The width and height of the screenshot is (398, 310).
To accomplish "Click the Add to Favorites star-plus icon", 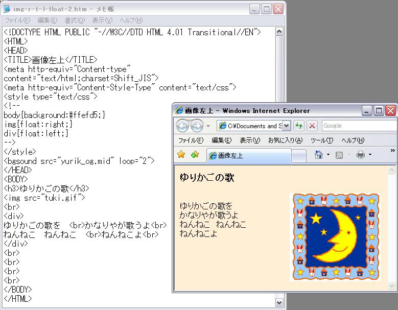I will (195, 154).
